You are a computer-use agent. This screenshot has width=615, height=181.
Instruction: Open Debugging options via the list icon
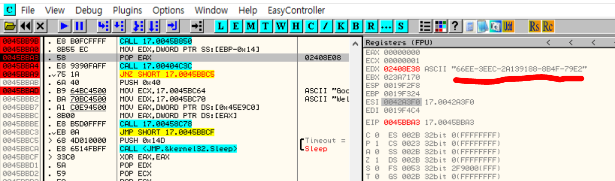pos(426,26)
